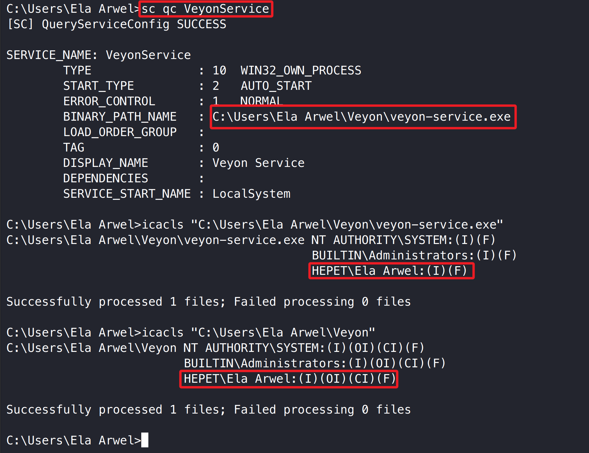Screen dimensions: 589x453
Task: Click the icacls veyon-service.exe command line
Action: [255, 225]
